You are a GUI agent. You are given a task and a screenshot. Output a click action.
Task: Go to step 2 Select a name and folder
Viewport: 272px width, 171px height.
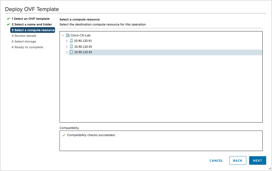(32, 24)
